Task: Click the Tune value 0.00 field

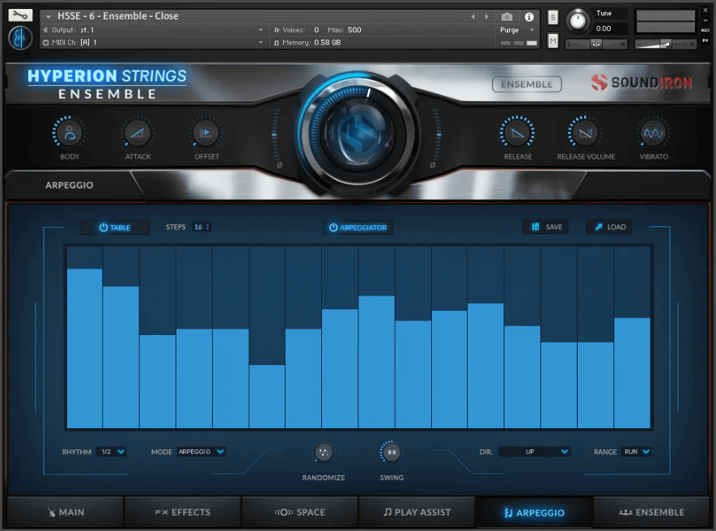Action: pyautogui.click(x=604, y=28)
